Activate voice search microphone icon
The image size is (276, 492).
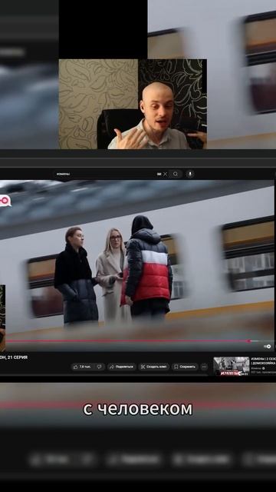pyautogui.click(x=190, y=174)
